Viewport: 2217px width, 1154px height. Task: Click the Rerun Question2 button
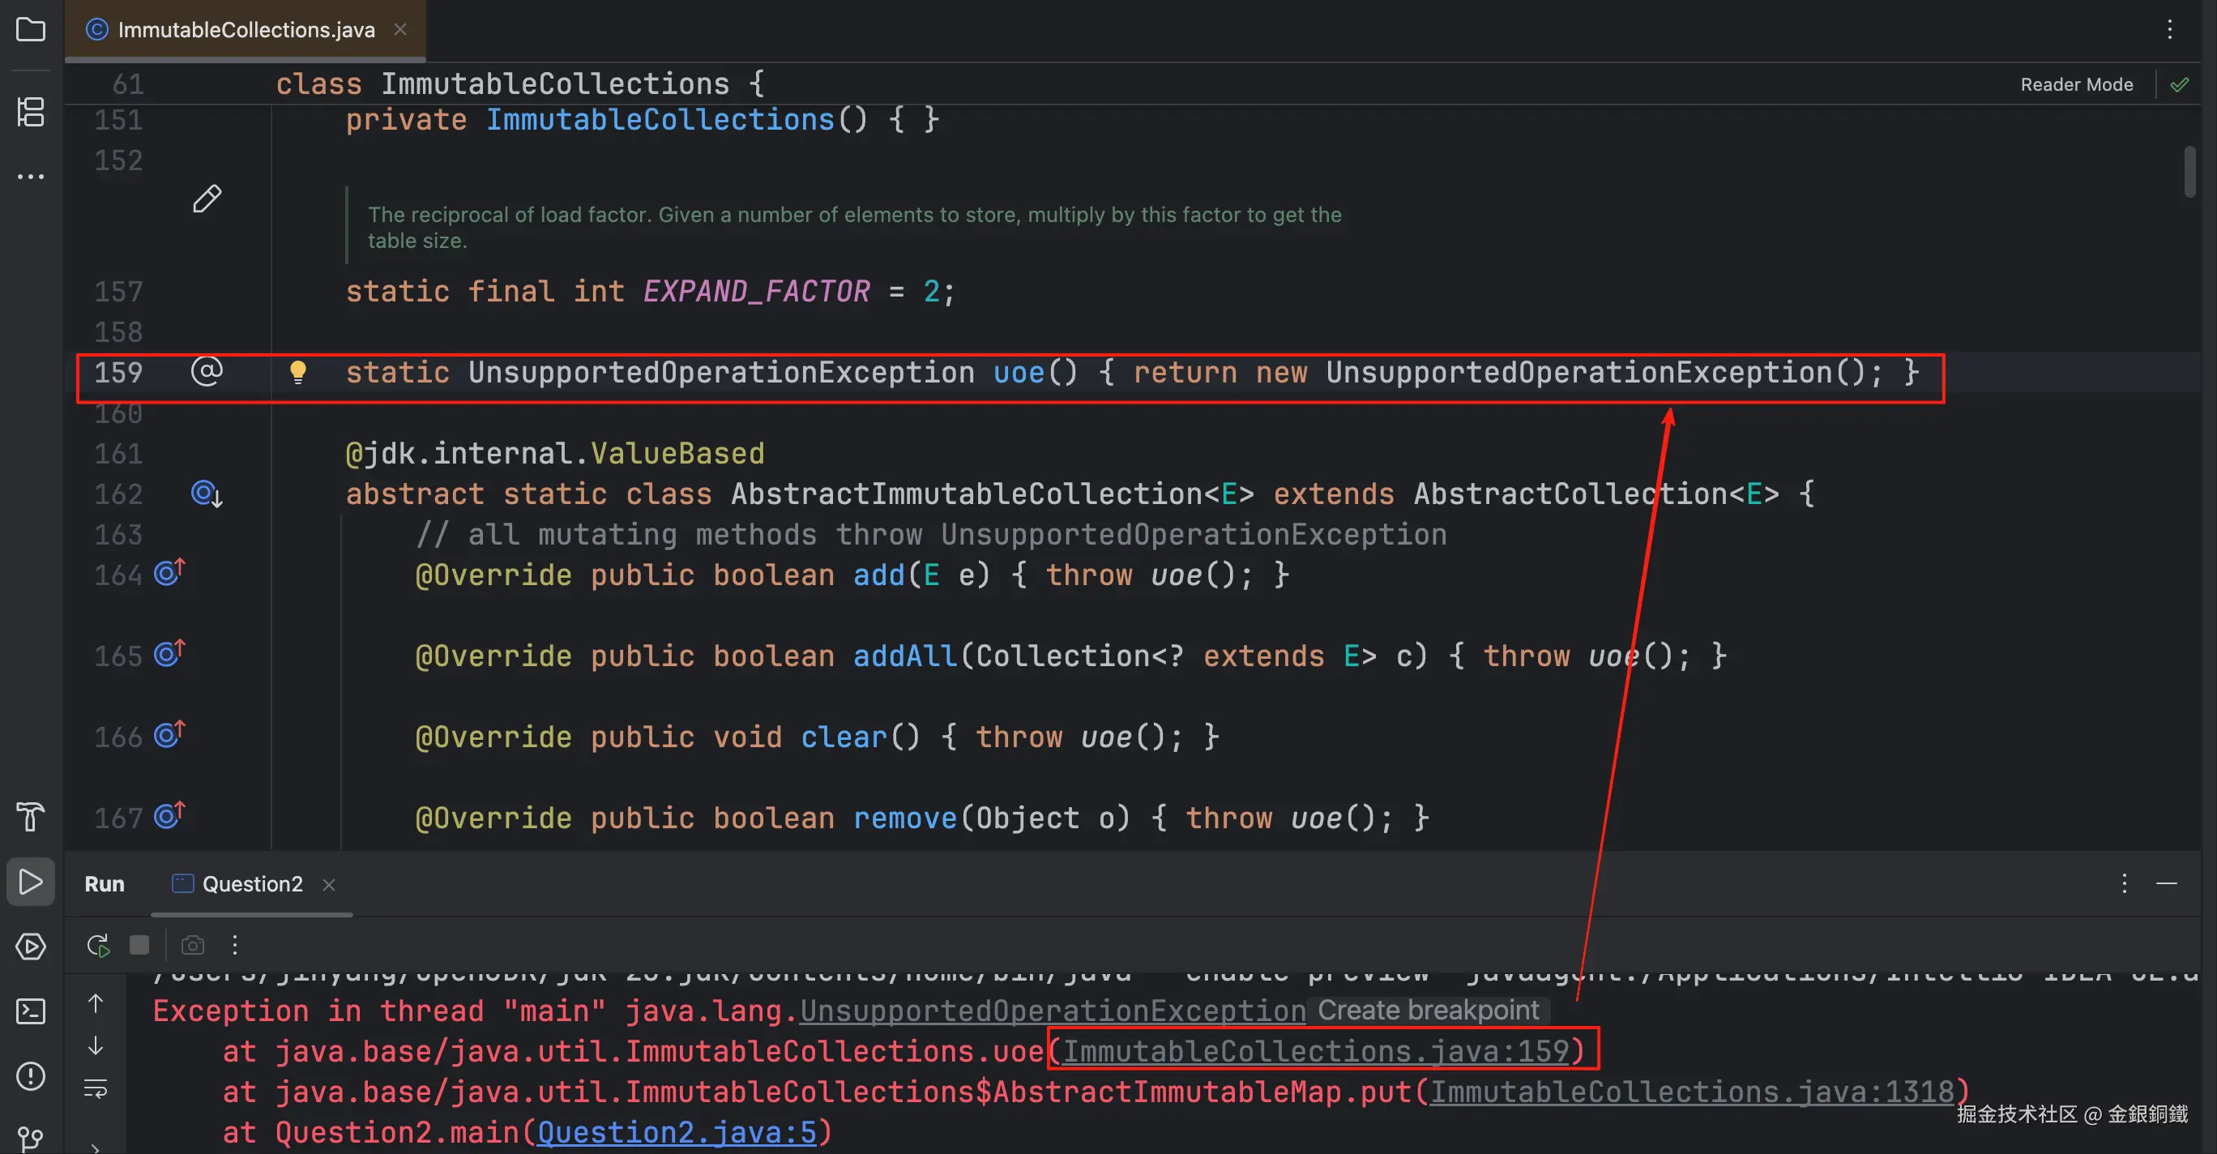tap(98, 946)
